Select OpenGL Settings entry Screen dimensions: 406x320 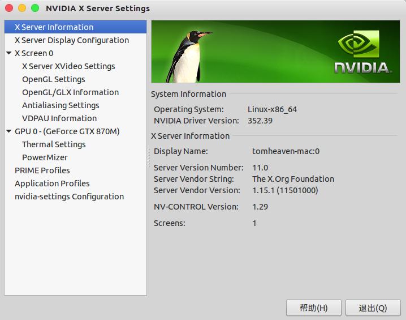53,79
